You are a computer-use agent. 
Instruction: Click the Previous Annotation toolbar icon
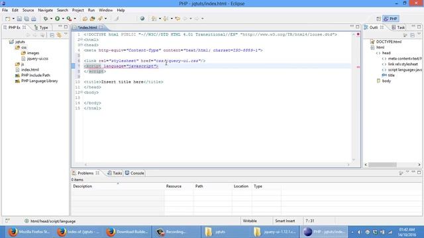tap(166, 19)
